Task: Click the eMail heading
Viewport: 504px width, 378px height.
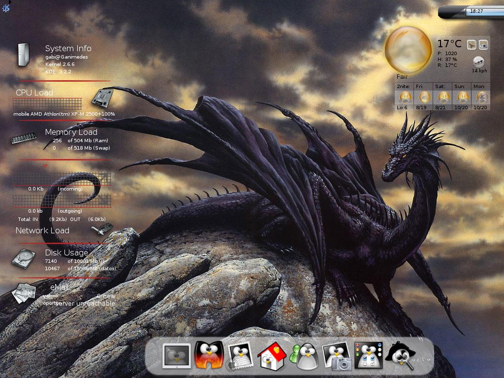Action: tap(60, 287)
